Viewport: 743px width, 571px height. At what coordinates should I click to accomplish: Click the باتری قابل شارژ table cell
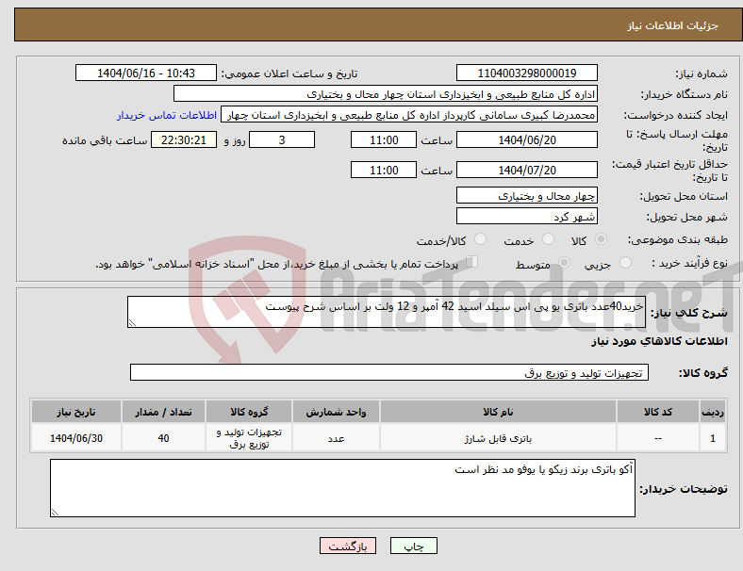(x=498, y=438)
